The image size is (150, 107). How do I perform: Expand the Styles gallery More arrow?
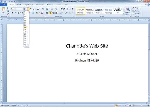[x=124, y=14]
